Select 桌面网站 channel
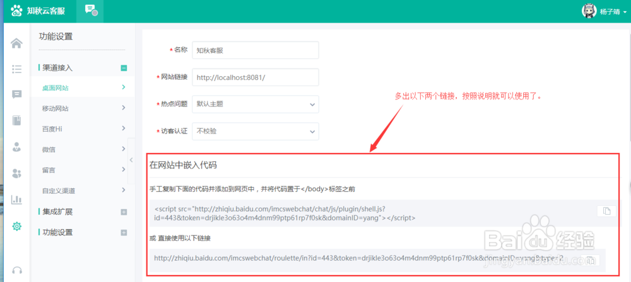Screen dimensions: 631x282 (83, 87)
